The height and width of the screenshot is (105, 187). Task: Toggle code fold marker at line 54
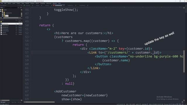(31, 41)
